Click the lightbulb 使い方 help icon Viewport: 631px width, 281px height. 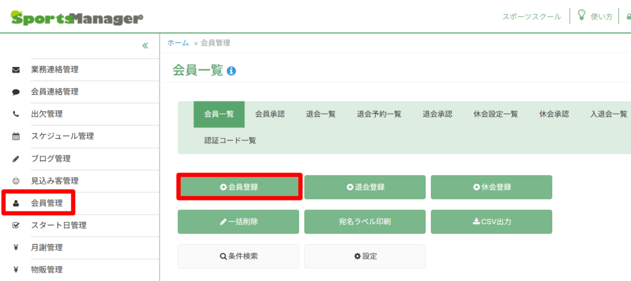581,15
